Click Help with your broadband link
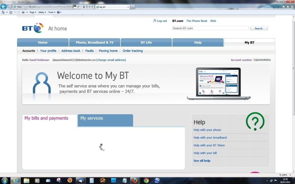 210,138
